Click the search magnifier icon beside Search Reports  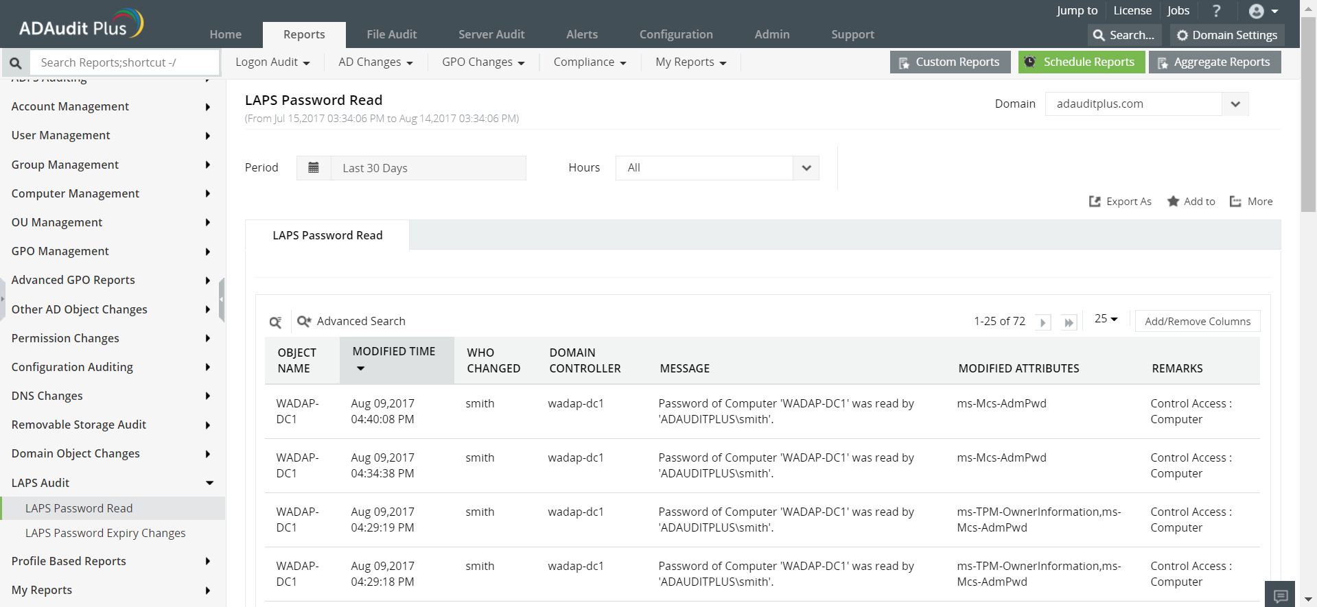(x=16, y=63)
